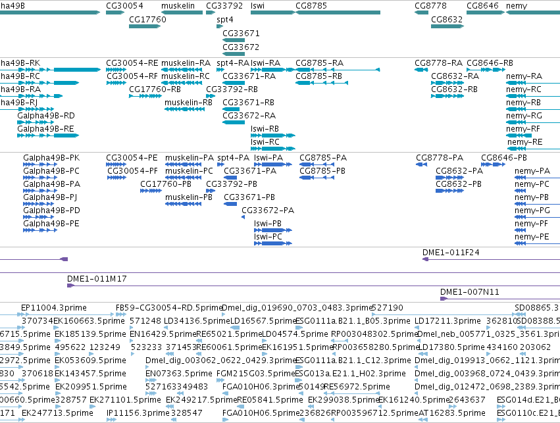Open the spt4 gene label

coord(224,20)
